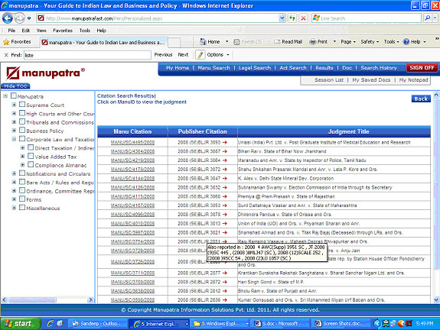Click red arrow beside 2008 (58)BLJR 2877
The width and height of the screenshot is (440, 330).
[225, 273]
